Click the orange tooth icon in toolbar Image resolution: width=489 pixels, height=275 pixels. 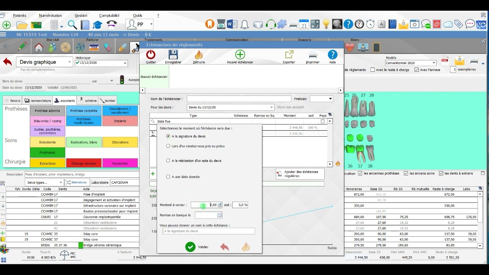pos(209,24)
